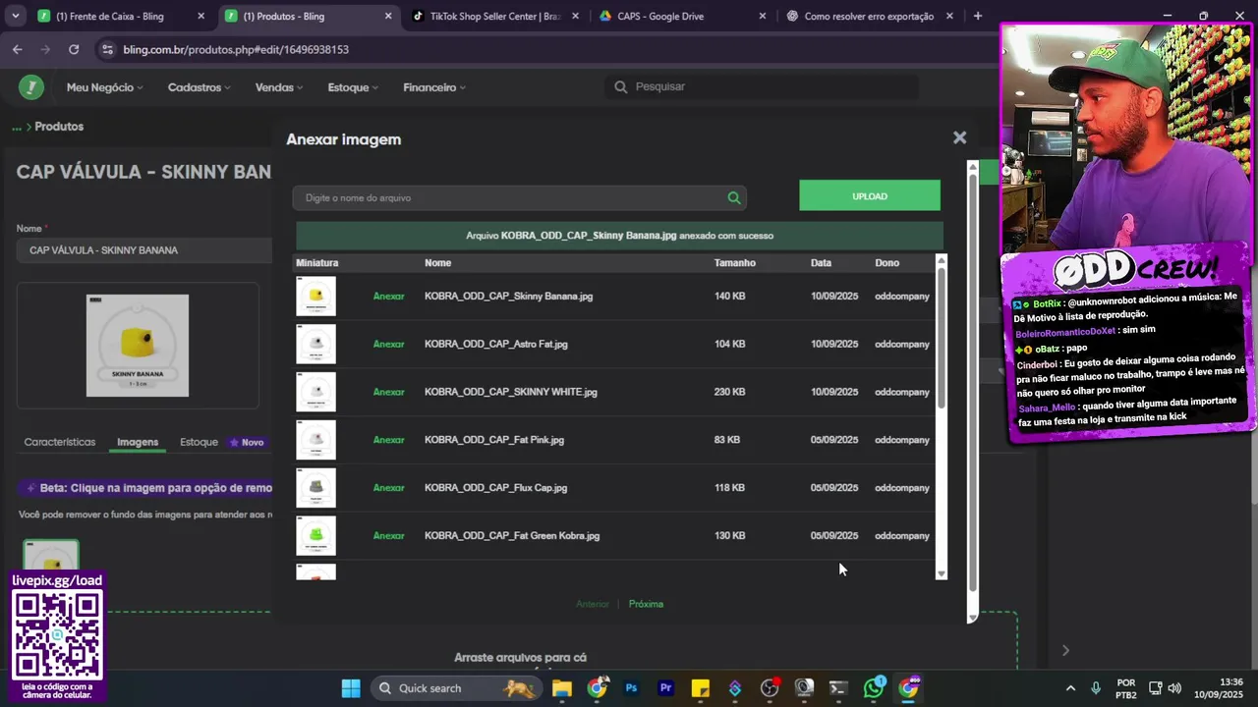Open the Estoque top menu
The height and width of the screenshot is (707, 1258).
353,87
